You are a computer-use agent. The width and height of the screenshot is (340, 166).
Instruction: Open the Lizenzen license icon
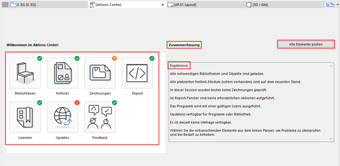point(25,117)
